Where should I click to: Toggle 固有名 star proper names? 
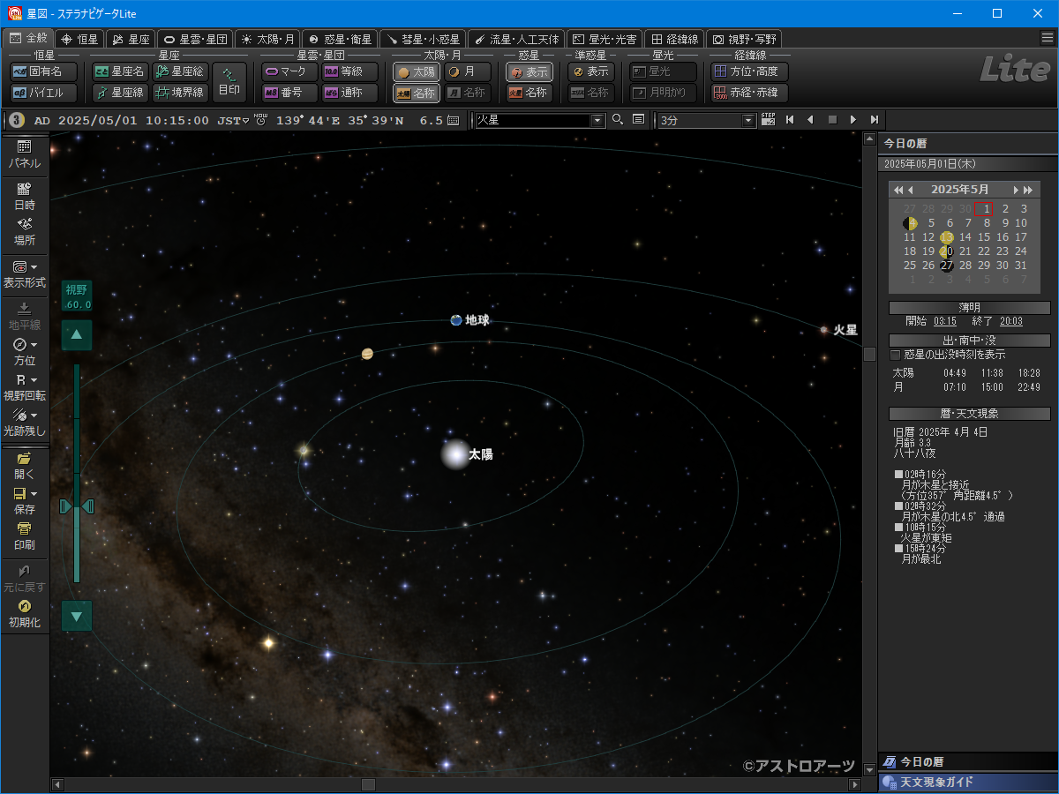click(43, 71)
